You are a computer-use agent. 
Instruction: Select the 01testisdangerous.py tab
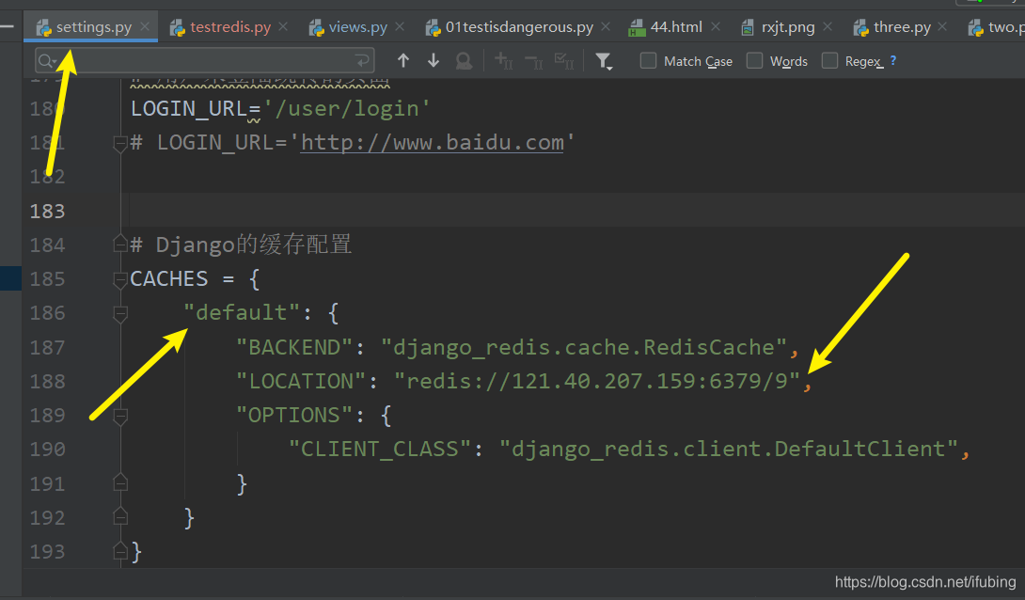518,26
